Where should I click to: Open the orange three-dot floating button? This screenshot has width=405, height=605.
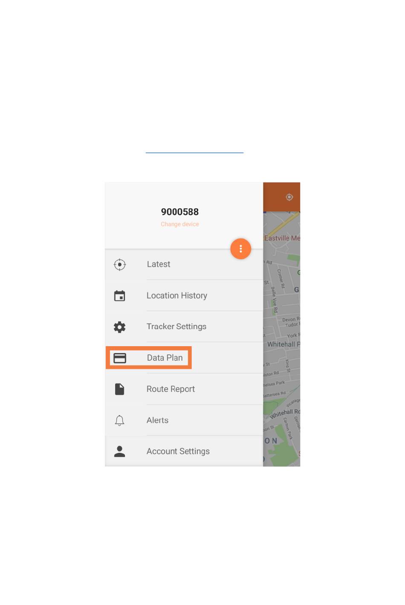click(241, 249)
